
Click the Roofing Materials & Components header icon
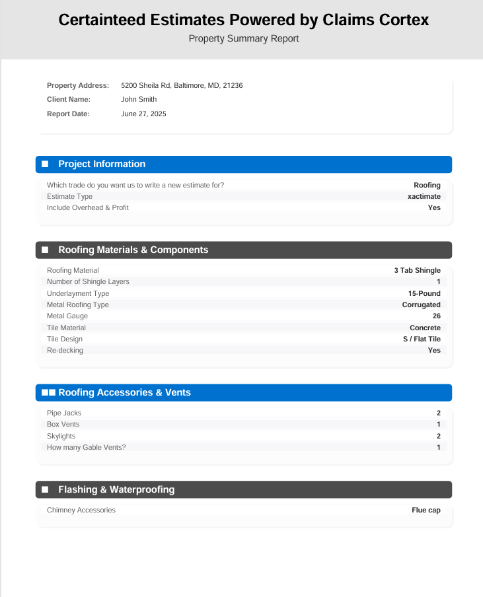[45, 250]
